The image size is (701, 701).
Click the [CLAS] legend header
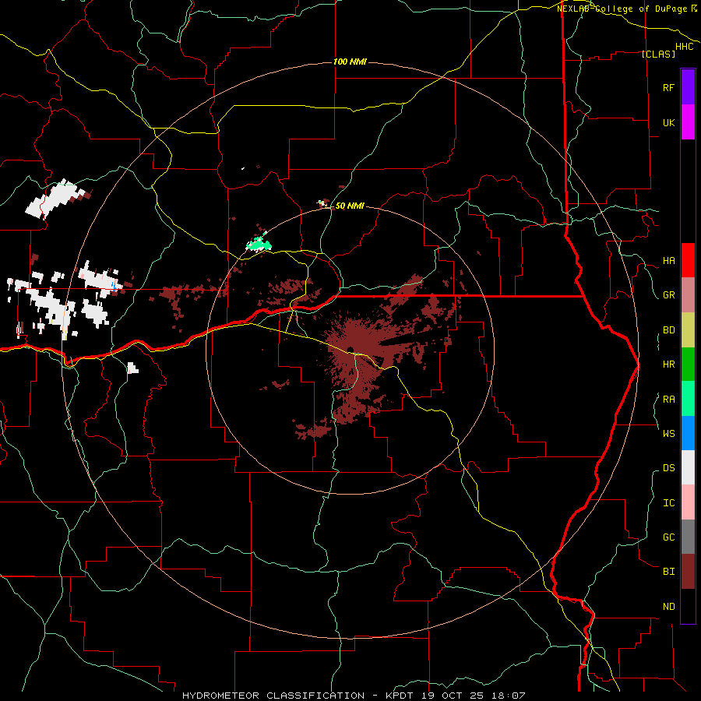(658, 54)
